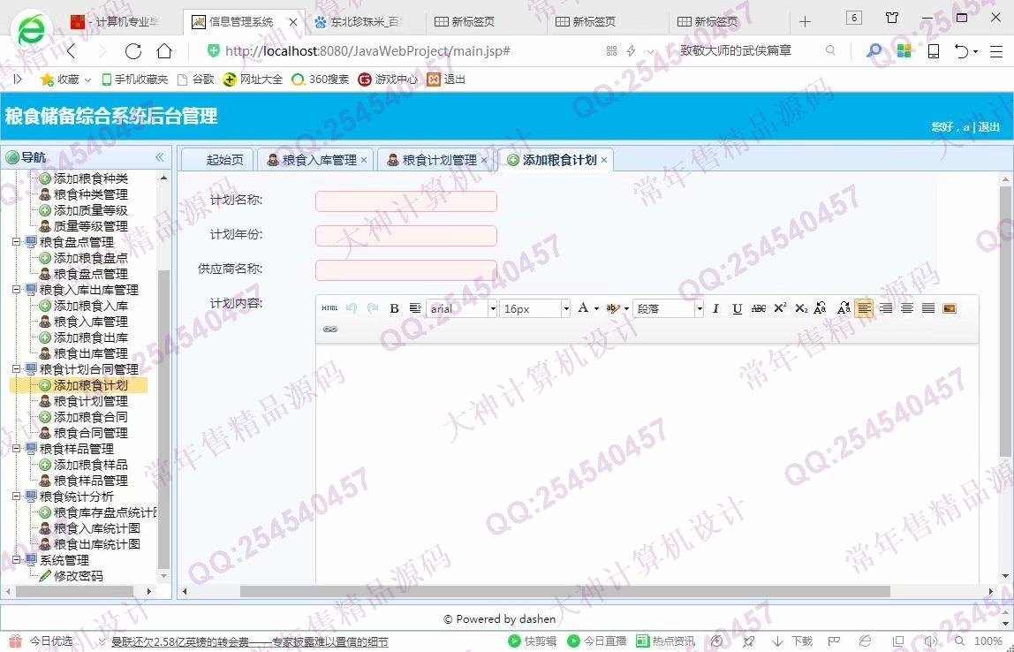Click 网址大全 bookmark

pos(253,80)
